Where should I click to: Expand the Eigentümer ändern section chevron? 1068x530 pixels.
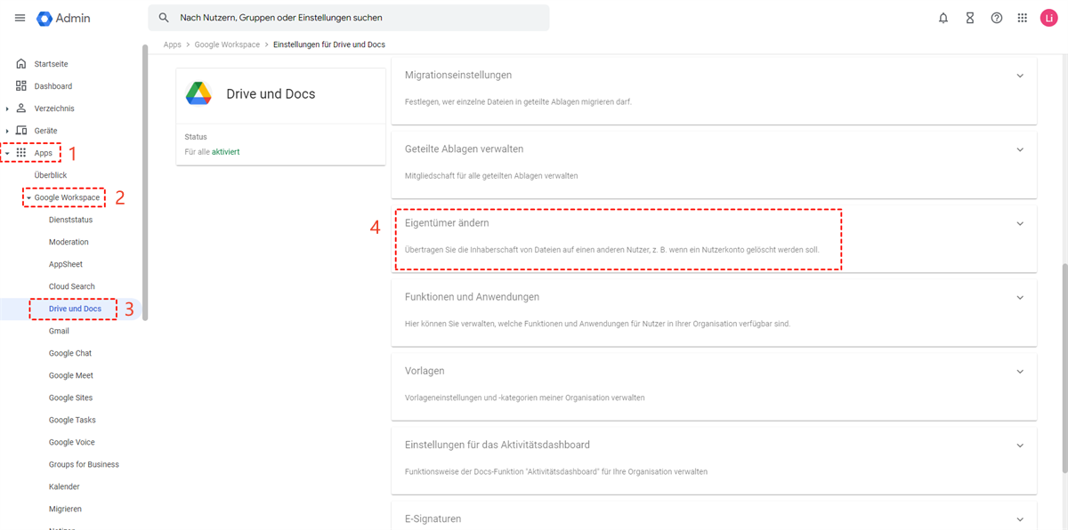pos(1020,224)
